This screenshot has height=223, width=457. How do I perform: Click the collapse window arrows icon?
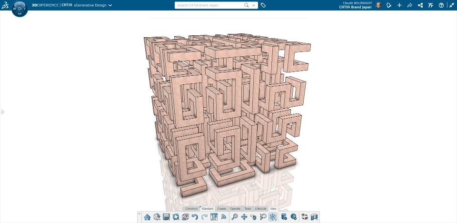451,5
